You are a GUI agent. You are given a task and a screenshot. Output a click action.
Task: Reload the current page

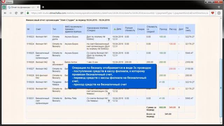(16, 13)
